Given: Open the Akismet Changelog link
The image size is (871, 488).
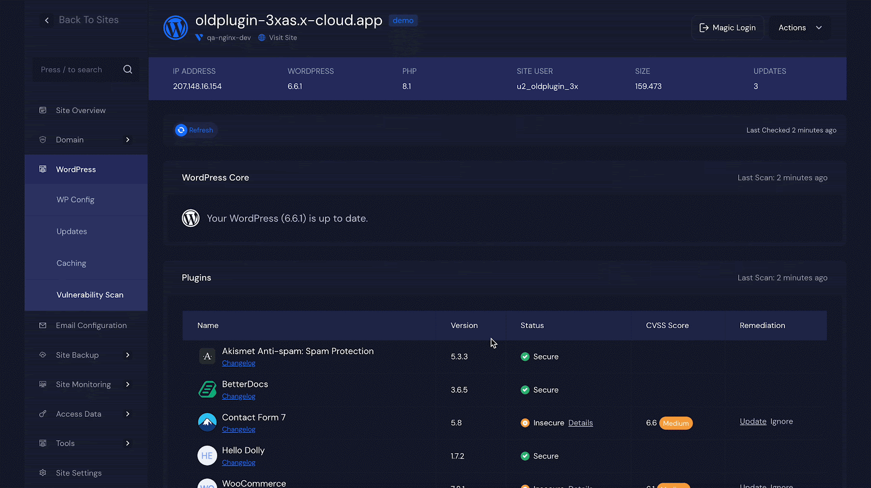Looking at the screenshot, I should (x=238, y=363).
